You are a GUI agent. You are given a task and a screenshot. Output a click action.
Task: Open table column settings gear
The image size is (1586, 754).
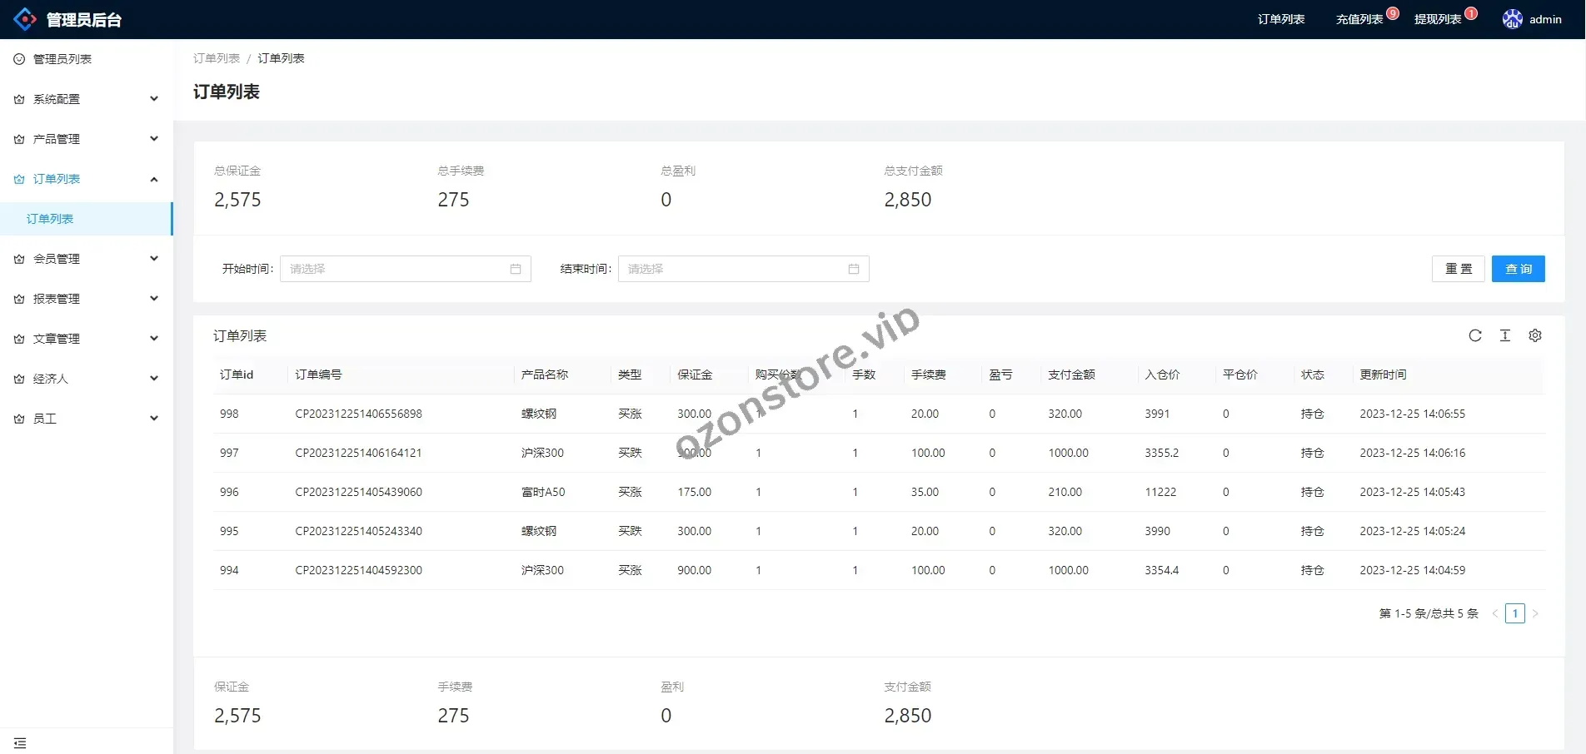point(1534,335)
